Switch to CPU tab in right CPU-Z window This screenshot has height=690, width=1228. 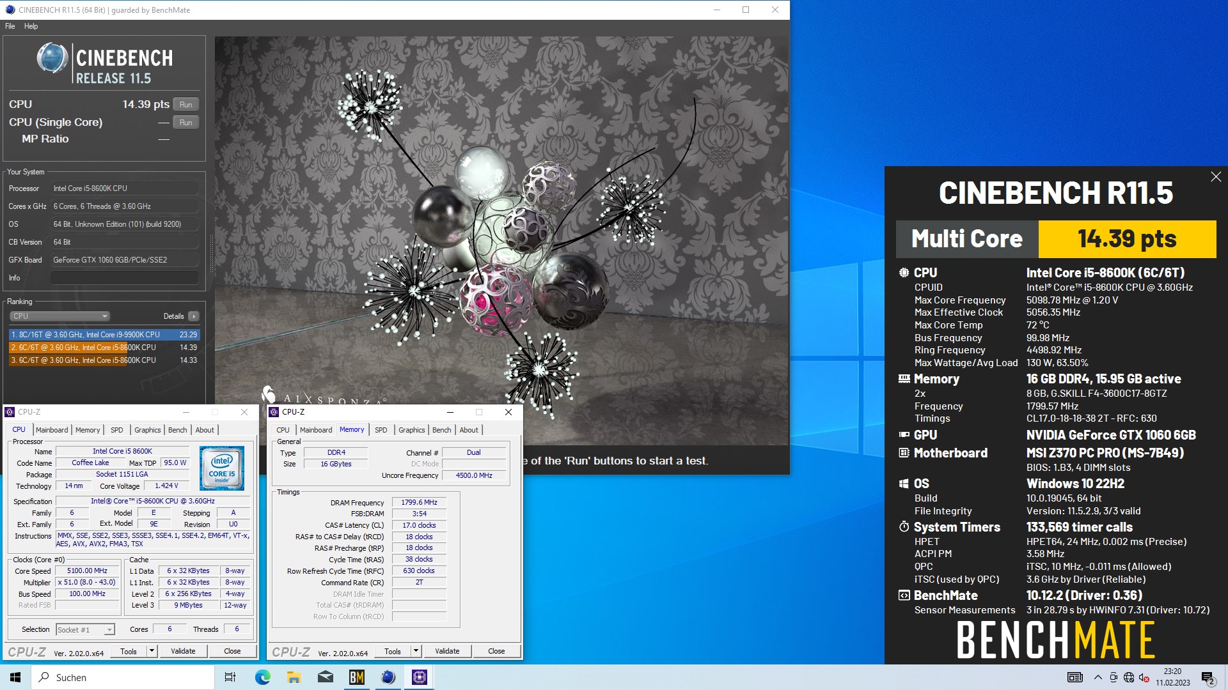click(x=283, y=430)
